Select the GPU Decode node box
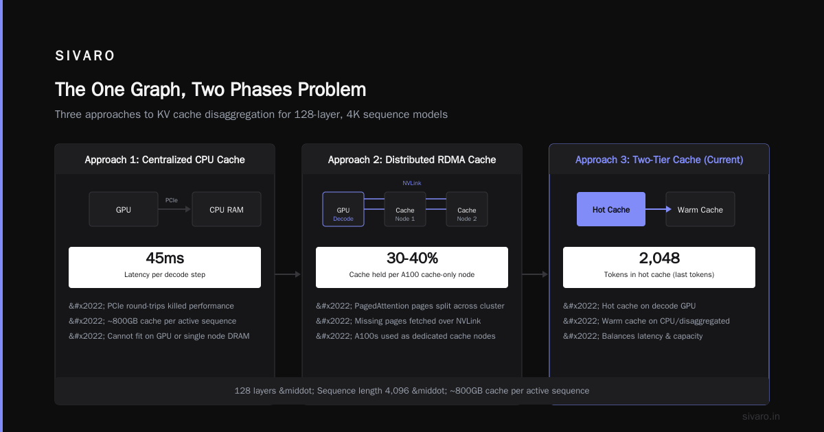824x432 pixels. (343, 209)
